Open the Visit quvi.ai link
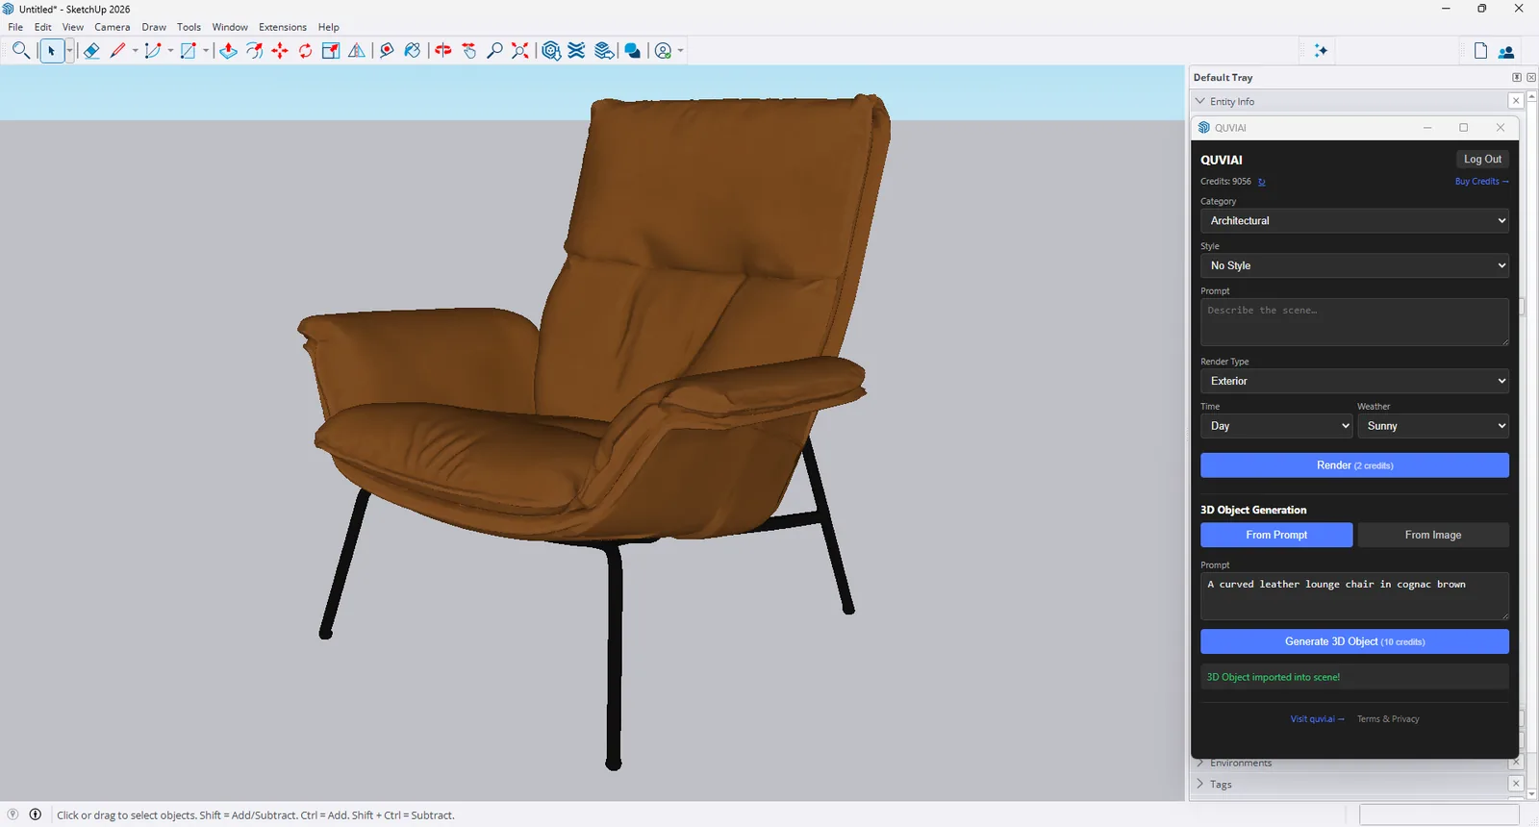 pyautogui.click(x=1318, y=719)
